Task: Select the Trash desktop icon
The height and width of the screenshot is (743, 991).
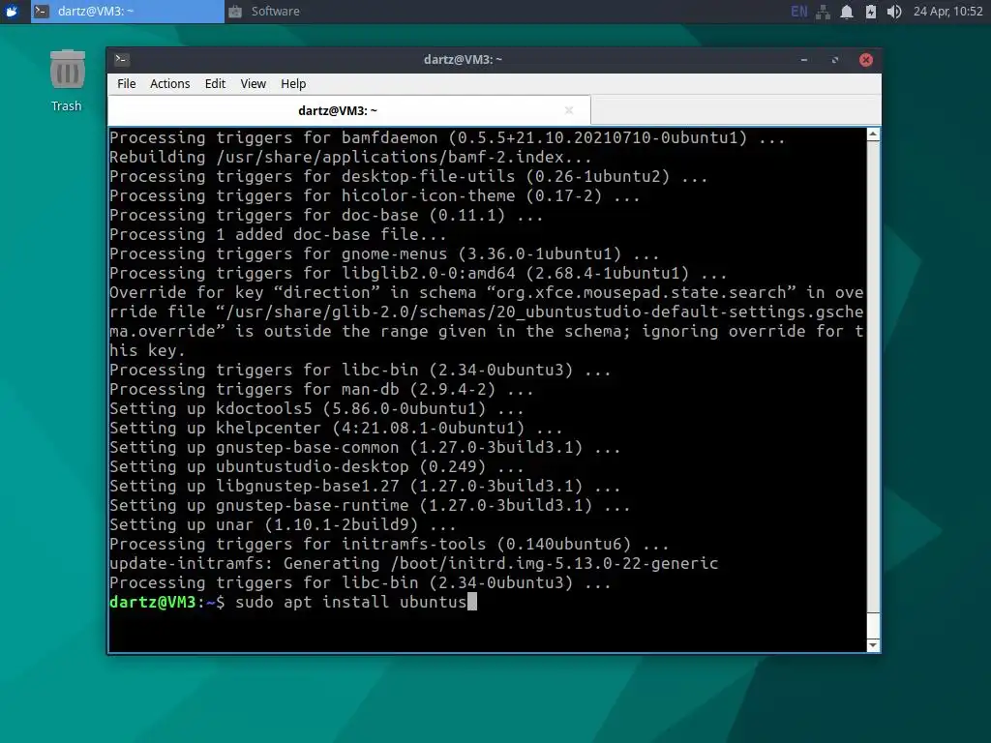Action: [67, 81]
